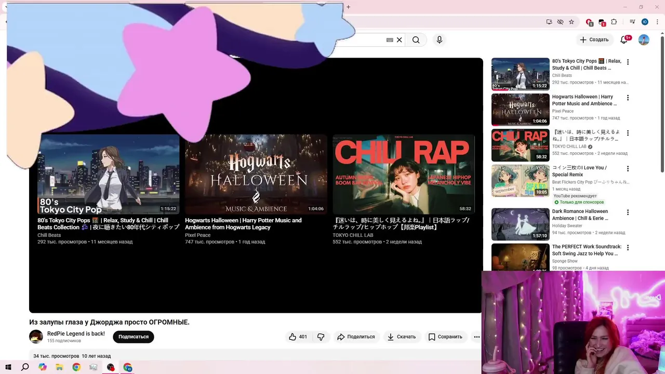Image resolution: width=665 pixels, height=374 pixels.
Task: Open YouTube notifications bell
Action: coord(624,39)
